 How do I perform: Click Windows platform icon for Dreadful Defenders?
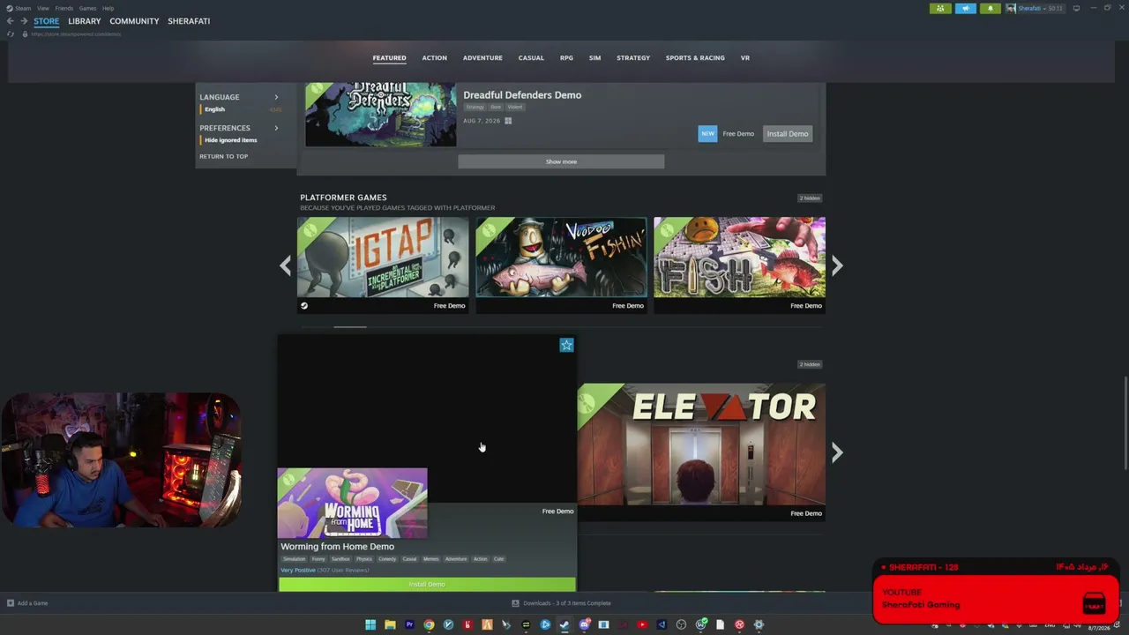(508, 121)
